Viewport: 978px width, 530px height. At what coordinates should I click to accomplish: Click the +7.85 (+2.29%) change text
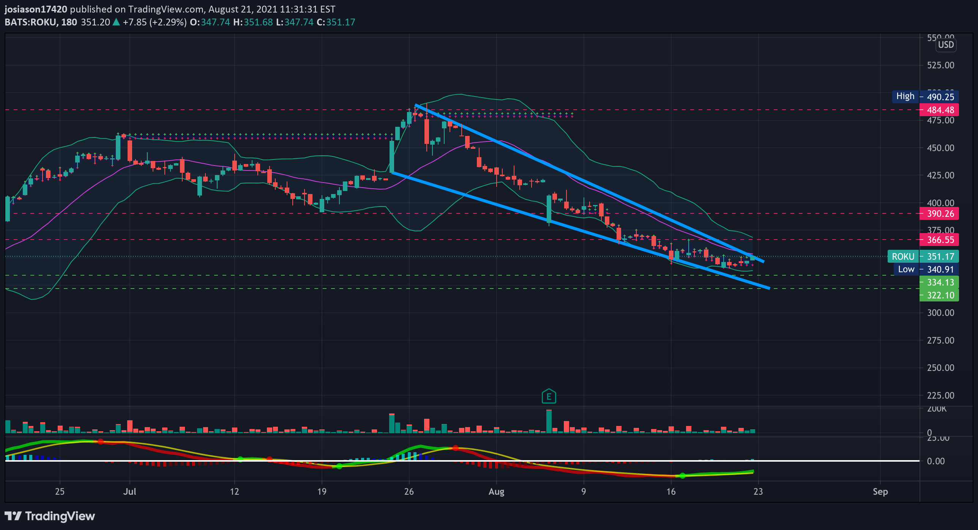(x=155, y=22)
